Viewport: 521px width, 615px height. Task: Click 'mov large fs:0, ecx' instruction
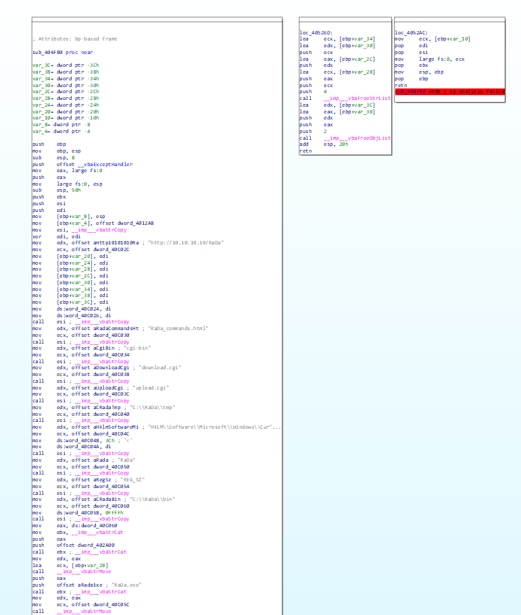[x=430, y=59]
